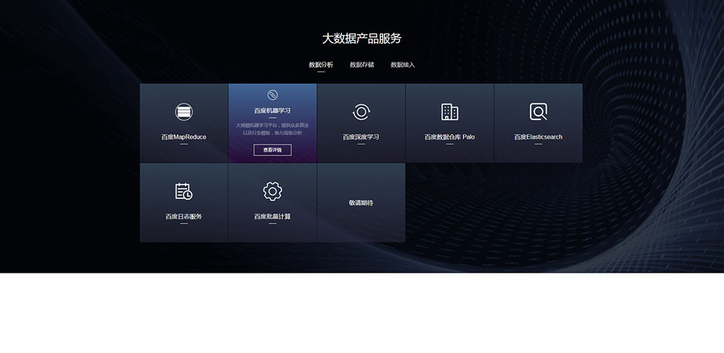The height and width of the screenshot is (353, 724).
Task: Click the 百度机器学习 circular icon
Action: (x=272, y=95)
